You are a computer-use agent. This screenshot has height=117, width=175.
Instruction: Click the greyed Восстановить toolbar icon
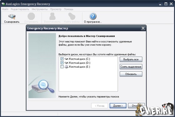pos(52,16)
